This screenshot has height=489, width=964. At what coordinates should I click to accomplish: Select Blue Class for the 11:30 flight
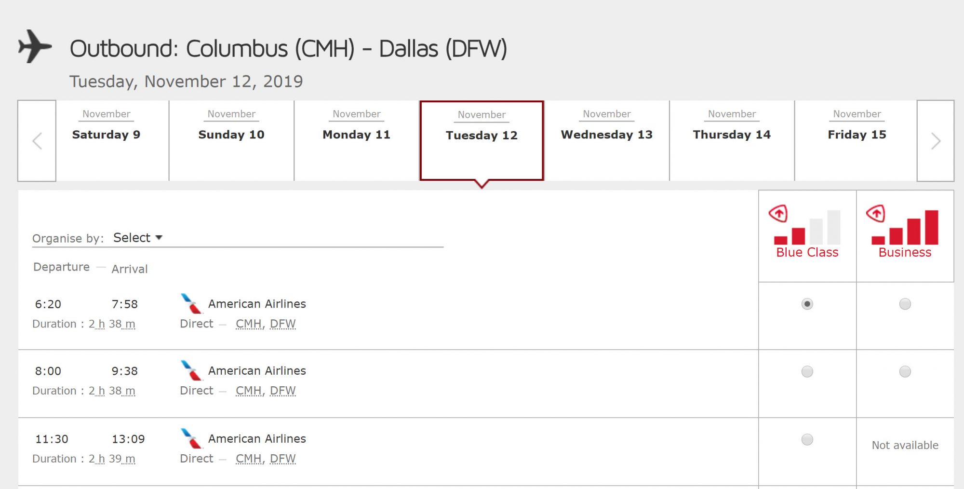[x=807, y=439]
